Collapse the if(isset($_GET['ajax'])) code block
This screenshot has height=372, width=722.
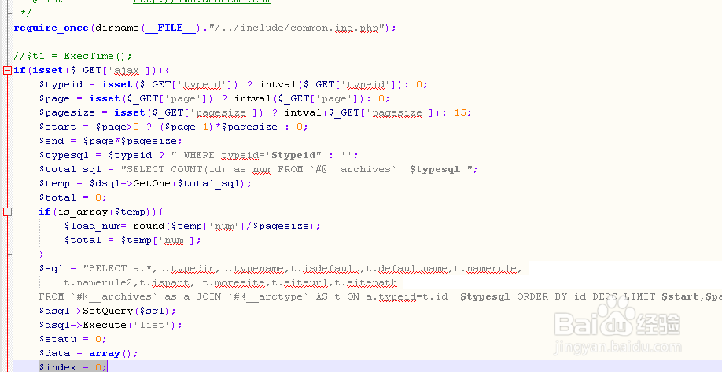7,71
